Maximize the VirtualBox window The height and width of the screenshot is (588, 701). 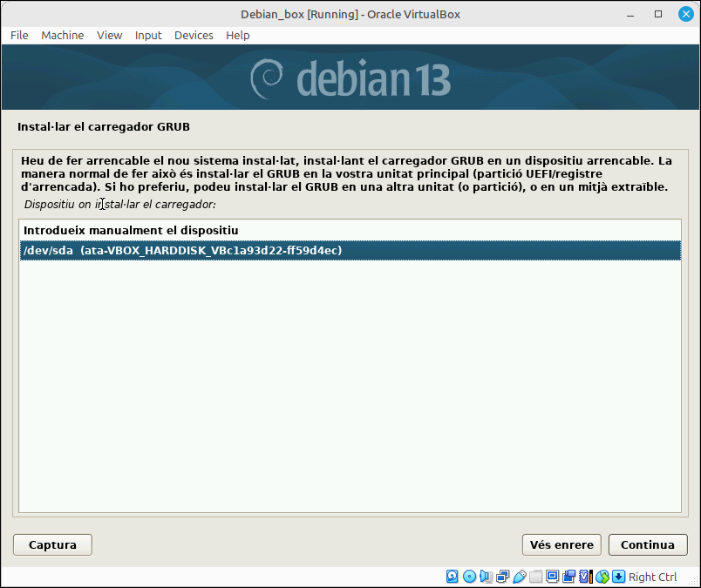click(x=658, y=14)
